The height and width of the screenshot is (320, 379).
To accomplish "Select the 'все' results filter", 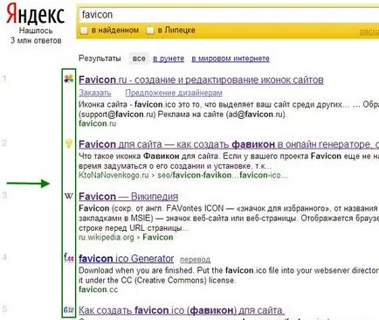I will pos(139,59).
